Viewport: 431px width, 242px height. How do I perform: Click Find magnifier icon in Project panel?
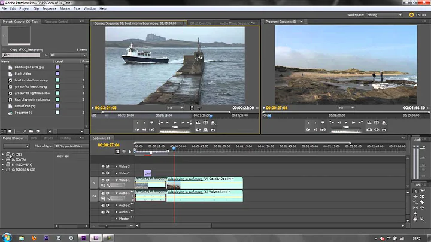pyautogui.click(x=25, y=131)
